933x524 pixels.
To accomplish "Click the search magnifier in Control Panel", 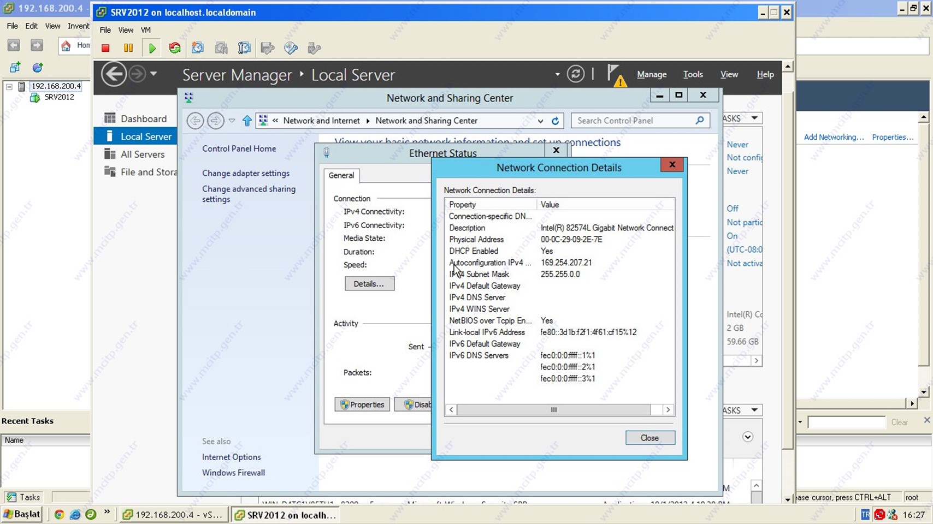I will click(700, 120).
